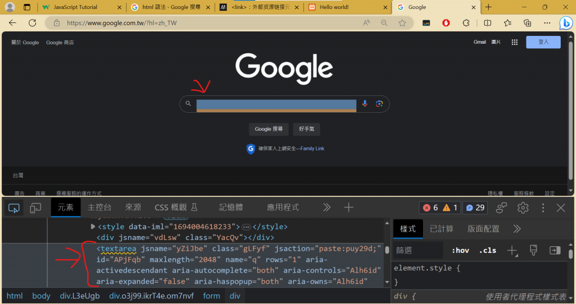Reload the current page
576x304 pixels.
tap(32, 22)
